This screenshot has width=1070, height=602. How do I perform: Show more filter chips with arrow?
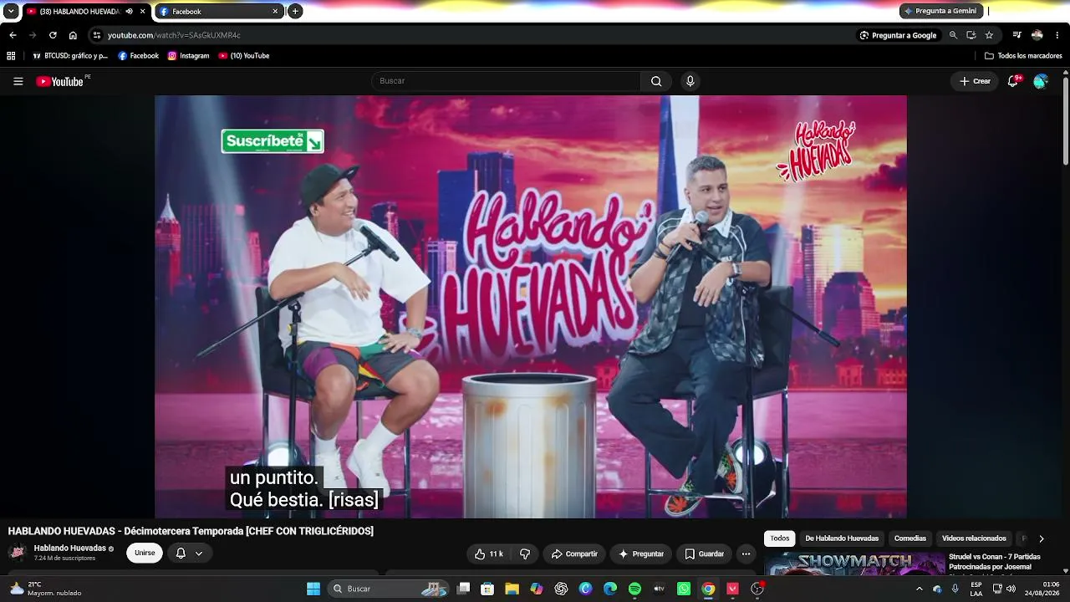(1041, 538)
